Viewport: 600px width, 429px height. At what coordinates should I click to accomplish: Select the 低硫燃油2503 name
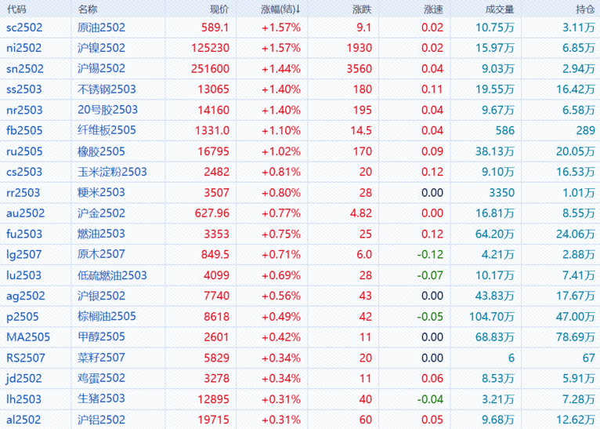pyautogui.click(x=112, y=275)
